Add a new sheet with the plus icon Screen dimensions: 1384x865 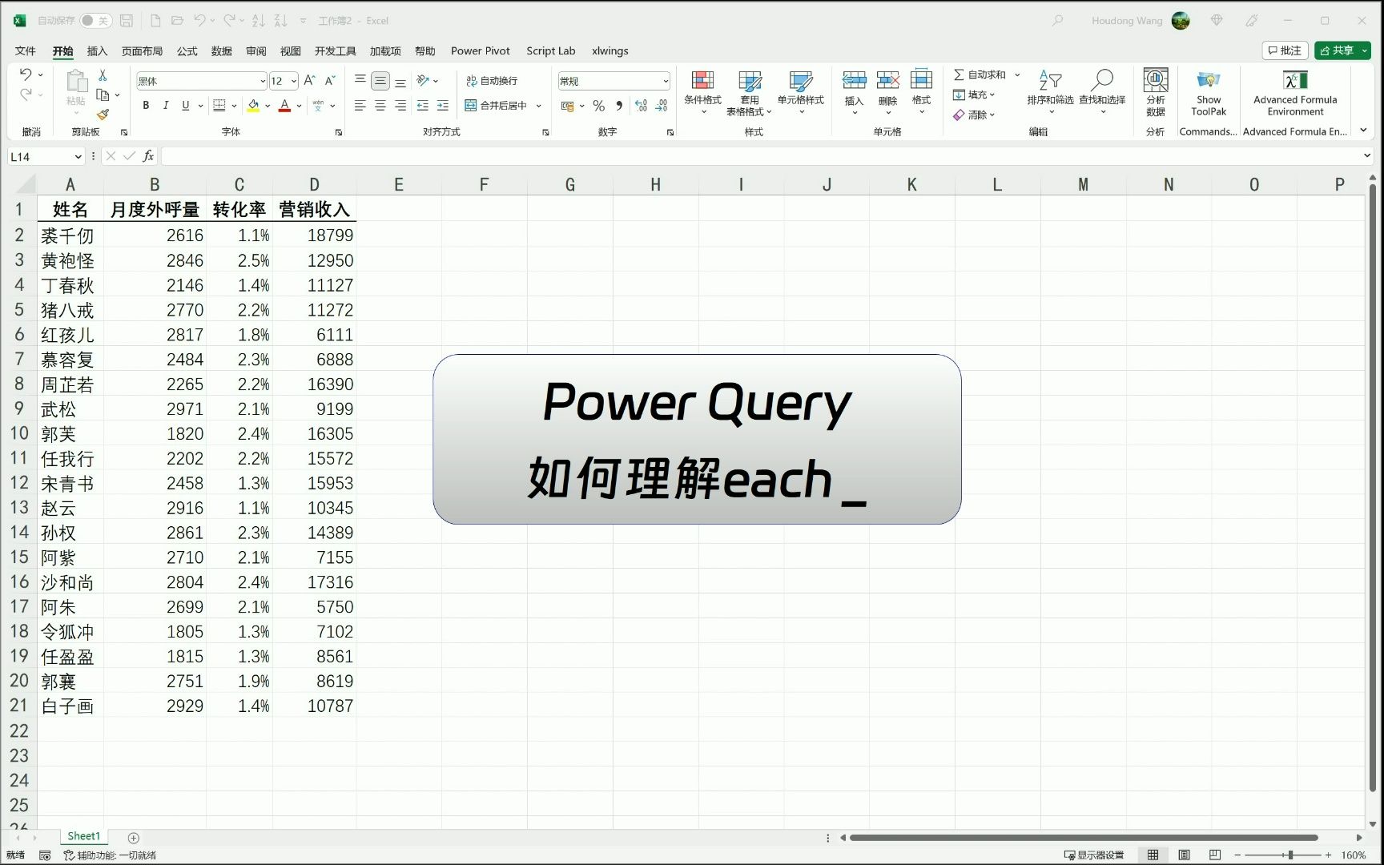coord(134,838)
